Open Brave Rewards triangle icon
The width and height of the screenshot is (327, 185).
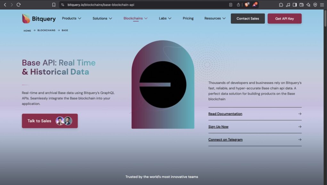pos(255,4)
